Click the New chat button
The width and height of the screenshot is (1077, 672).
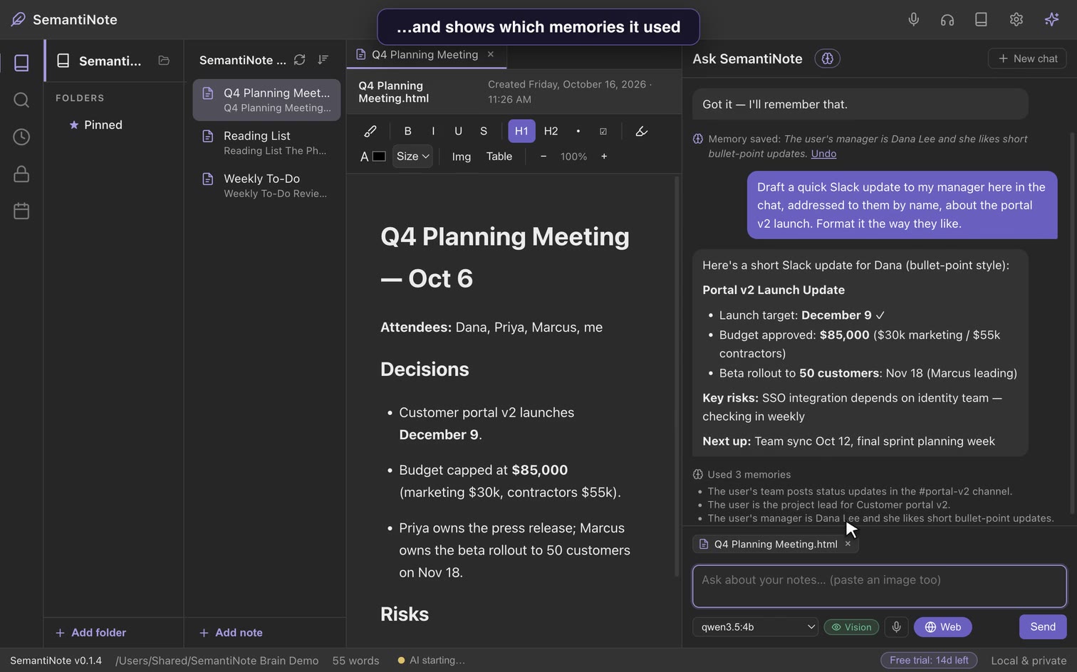(x=1027, y=58)
